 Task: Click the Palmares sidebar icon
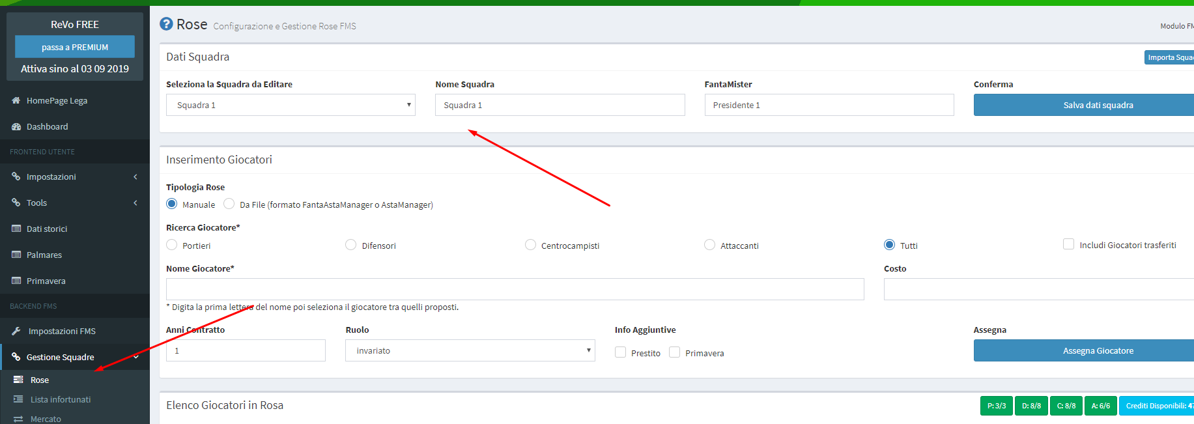(x=16, y=255)
